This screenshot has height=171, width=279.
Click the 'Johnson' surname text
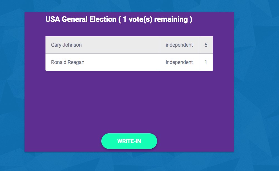pyautogui.click(x=72, y=45)
